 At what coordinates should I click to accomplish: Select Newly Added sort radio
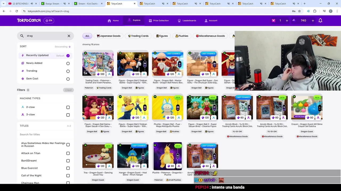(68, 63)
